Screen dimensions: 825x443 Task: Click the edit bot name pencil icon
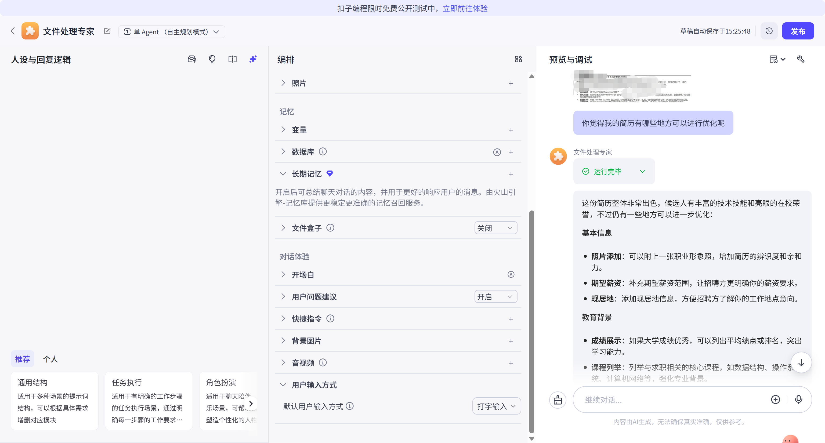107,31
